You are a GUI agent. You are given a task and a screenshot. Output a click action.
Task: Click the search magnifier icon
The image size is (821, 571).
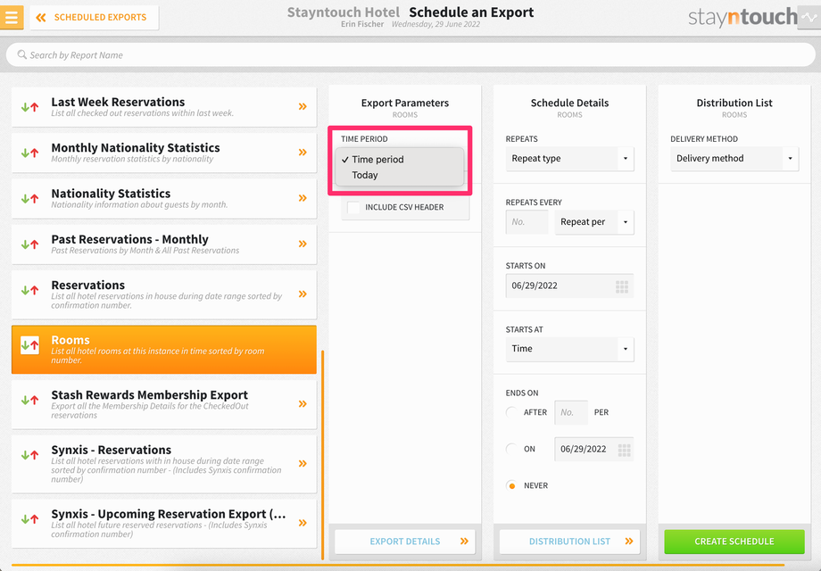(21, 54)
